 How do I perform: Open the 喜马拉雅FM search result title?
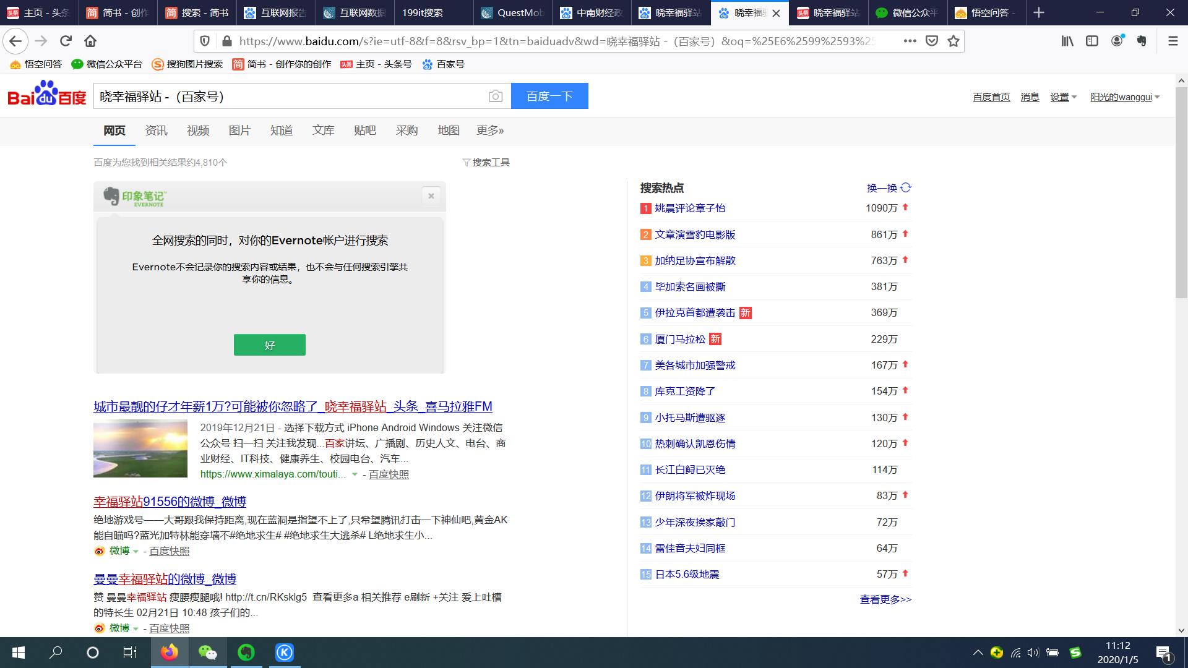coord(293,406)
